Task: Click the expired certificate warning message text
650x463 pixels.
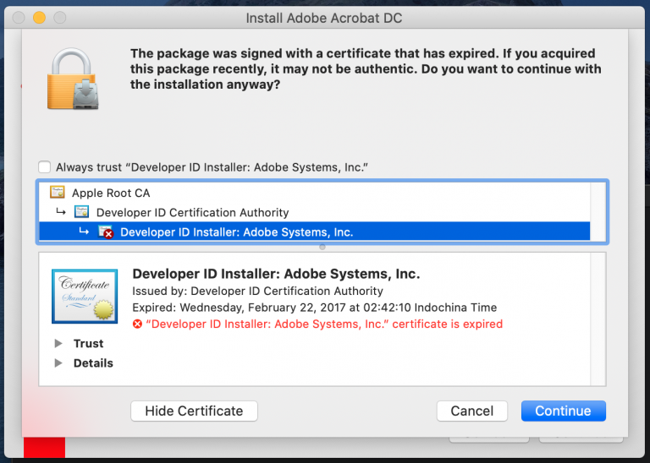Action: (x=366, y=68)
